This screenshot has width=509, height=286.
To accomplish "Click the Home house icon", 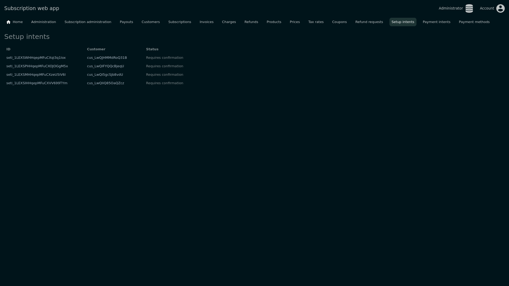I will coord(8,22).
